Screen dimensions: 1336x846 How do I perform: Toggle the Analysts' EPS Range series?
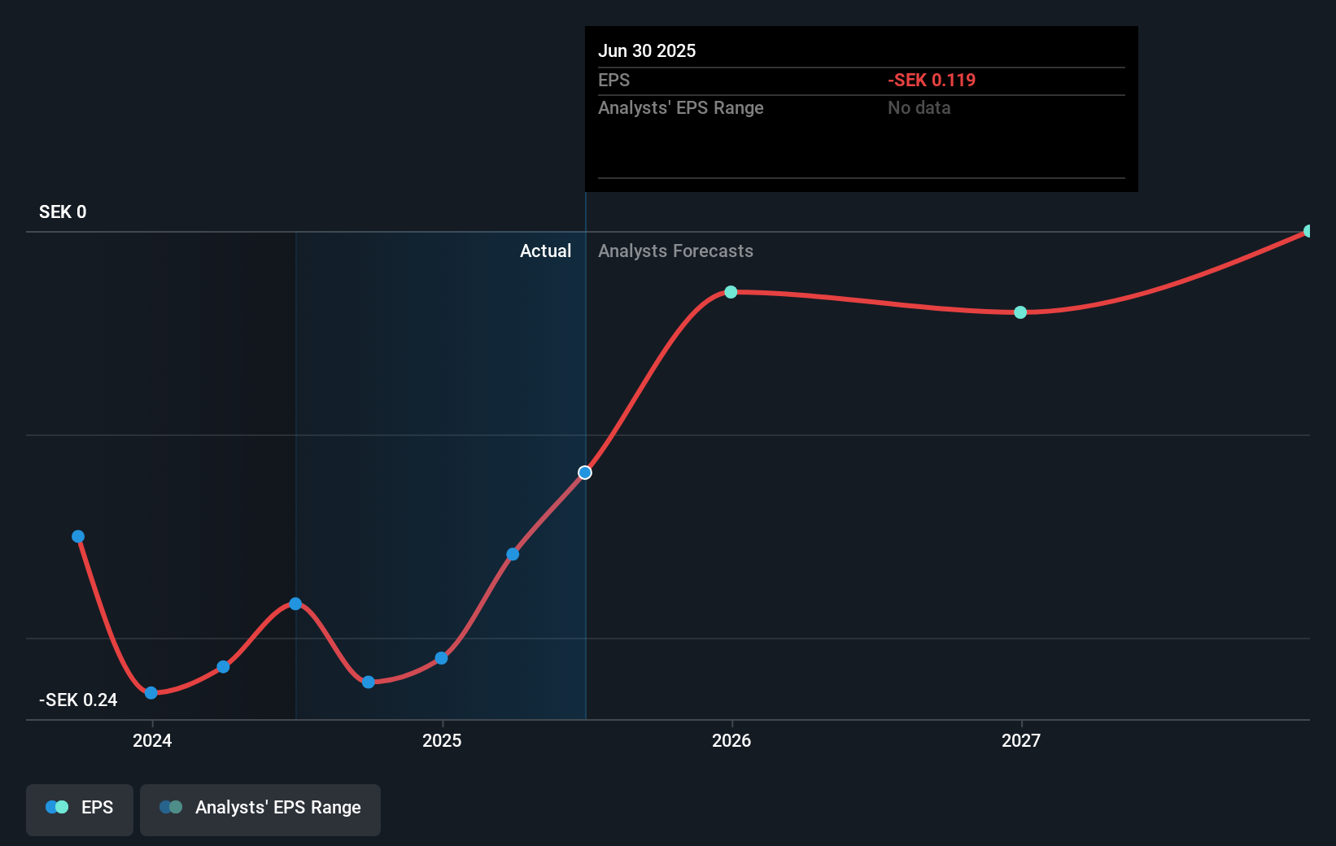coord(260,807)
